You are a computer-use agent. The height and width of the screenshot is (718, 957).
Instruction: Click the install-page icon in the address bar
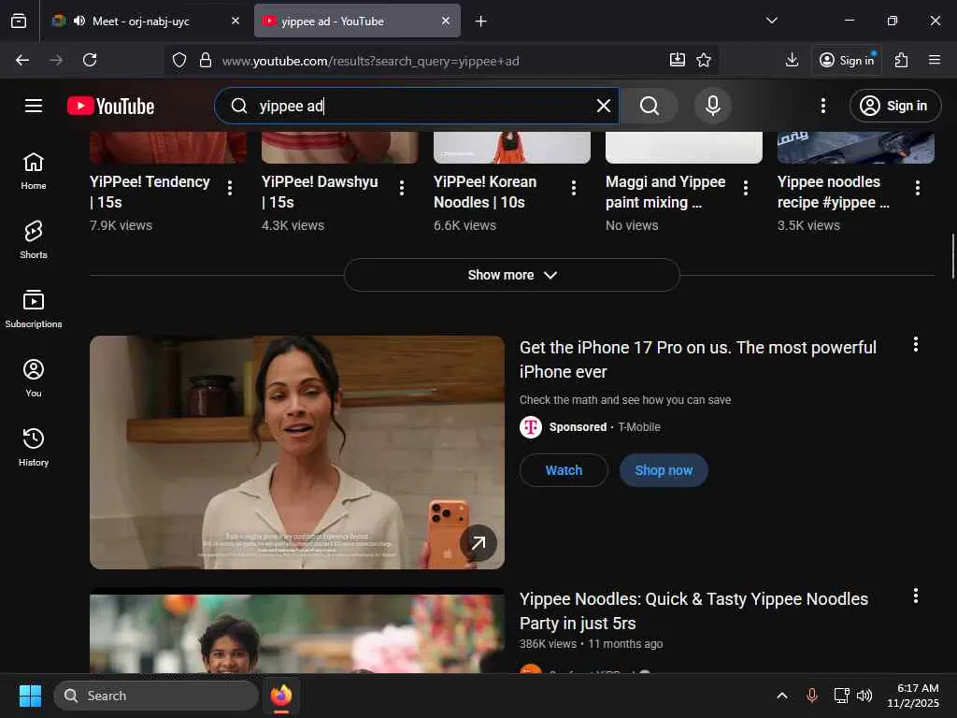point(677,60)
